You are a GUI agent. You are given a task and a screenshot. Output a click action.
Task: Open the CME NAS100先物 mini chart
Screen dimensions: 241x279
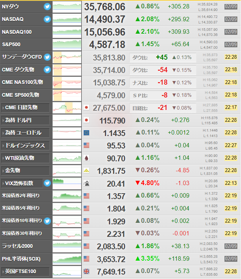(x=67, y=82)
